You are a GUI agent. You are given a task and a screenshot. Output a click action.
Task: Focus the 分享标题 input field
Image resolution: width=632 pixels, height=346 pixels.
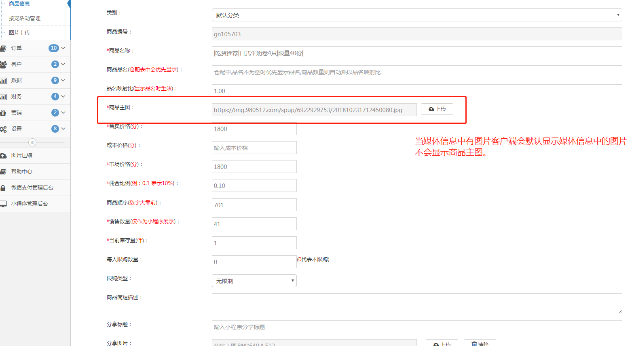417,327
